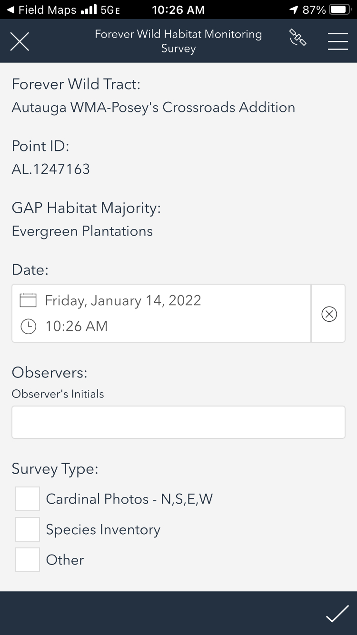This screenshot has width=357, height=635.
Task: Enable the Species Inventory checkbox
Action: point(28,529)
